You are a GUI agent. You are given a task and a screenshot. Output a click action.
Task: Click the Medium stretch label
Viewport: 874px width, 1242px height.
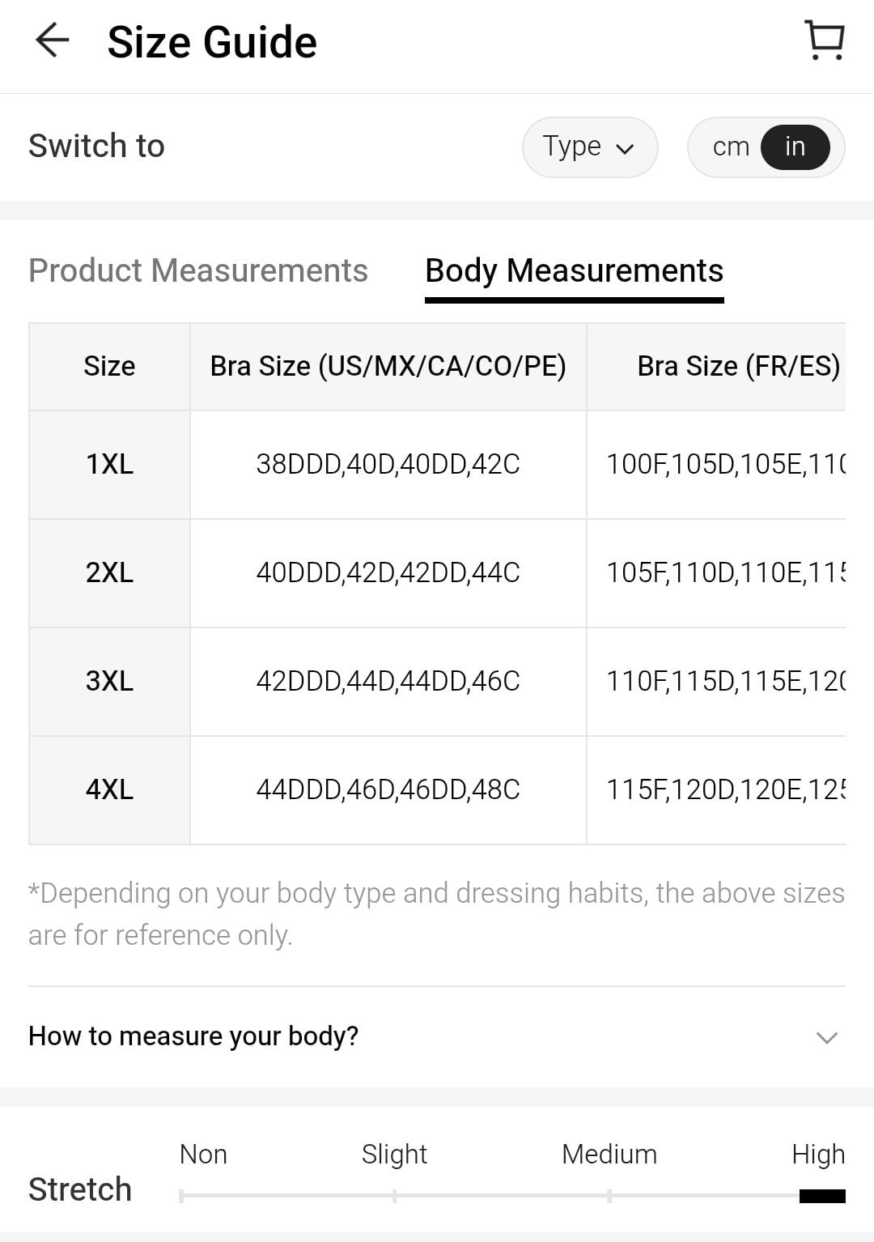[609, 1154]
